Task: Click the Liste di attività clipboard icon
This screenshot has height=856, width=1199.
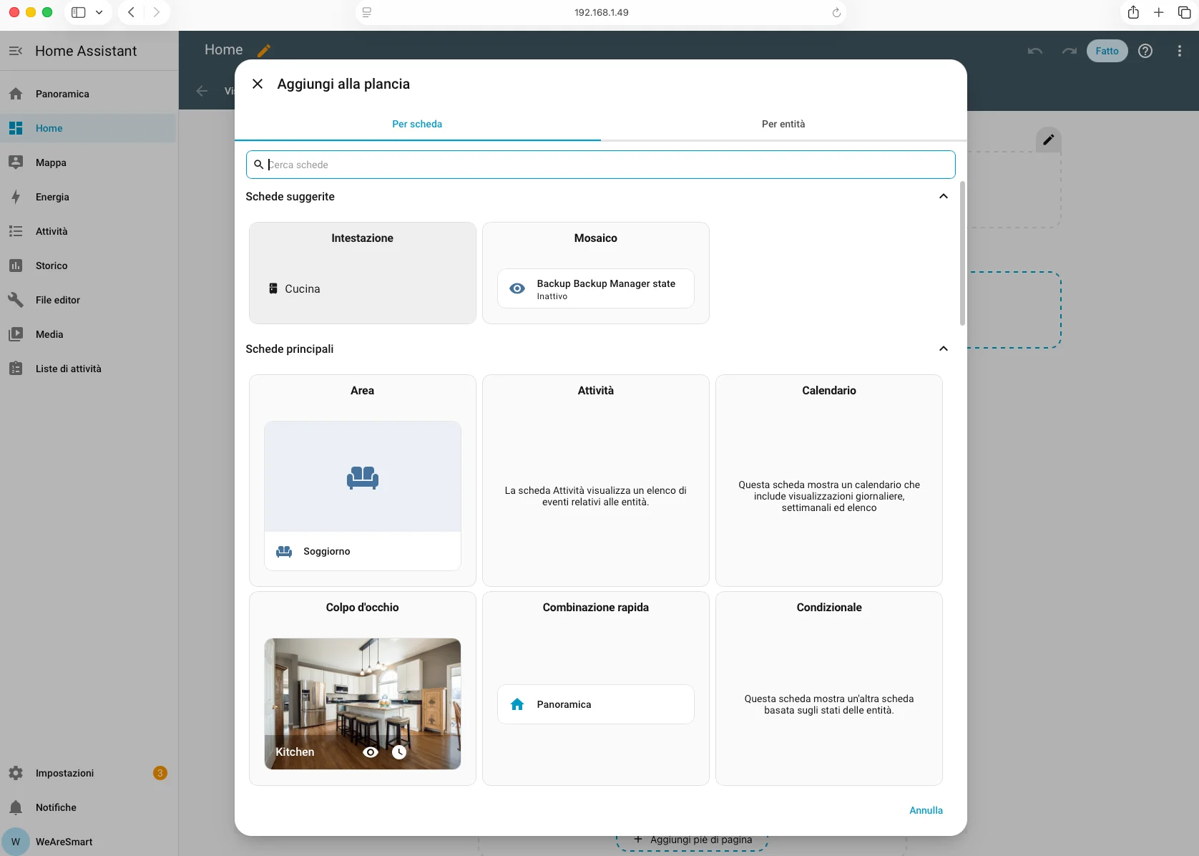Action: click(16, 369)
